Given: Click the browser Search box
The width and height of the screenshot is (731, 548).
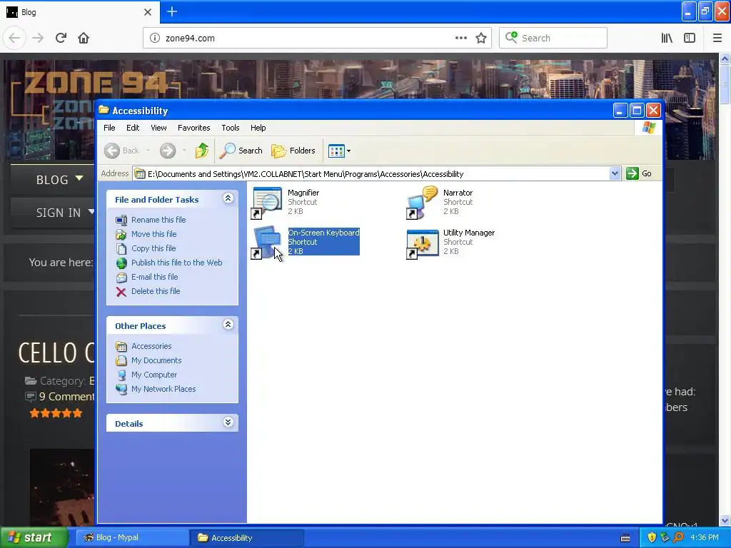Looking at the screenshot, I should coord(553,38).
